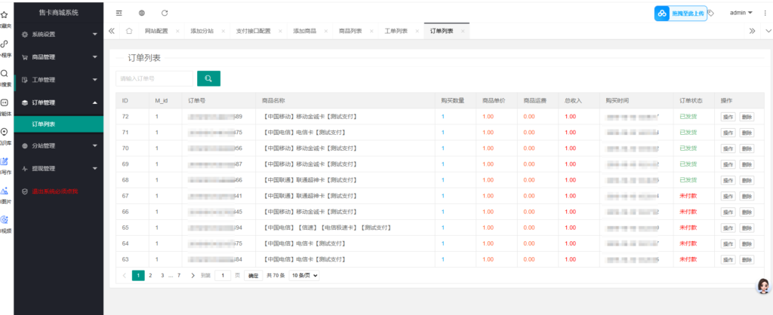Click 删除 button for order ID 72
The image size is (773, 315).
pyautogui.click(x=747, y=117)
